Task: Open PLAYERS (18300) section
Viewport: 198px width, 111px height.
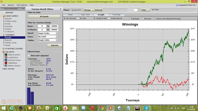Action: [14, 49]
